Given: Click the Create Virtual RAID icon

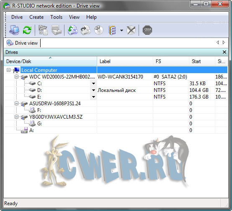Looking at the screenshot, I should coord(112,30).
